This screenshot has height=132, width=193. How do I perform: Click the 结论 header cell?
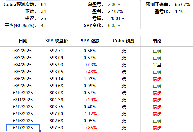[157, 41]
